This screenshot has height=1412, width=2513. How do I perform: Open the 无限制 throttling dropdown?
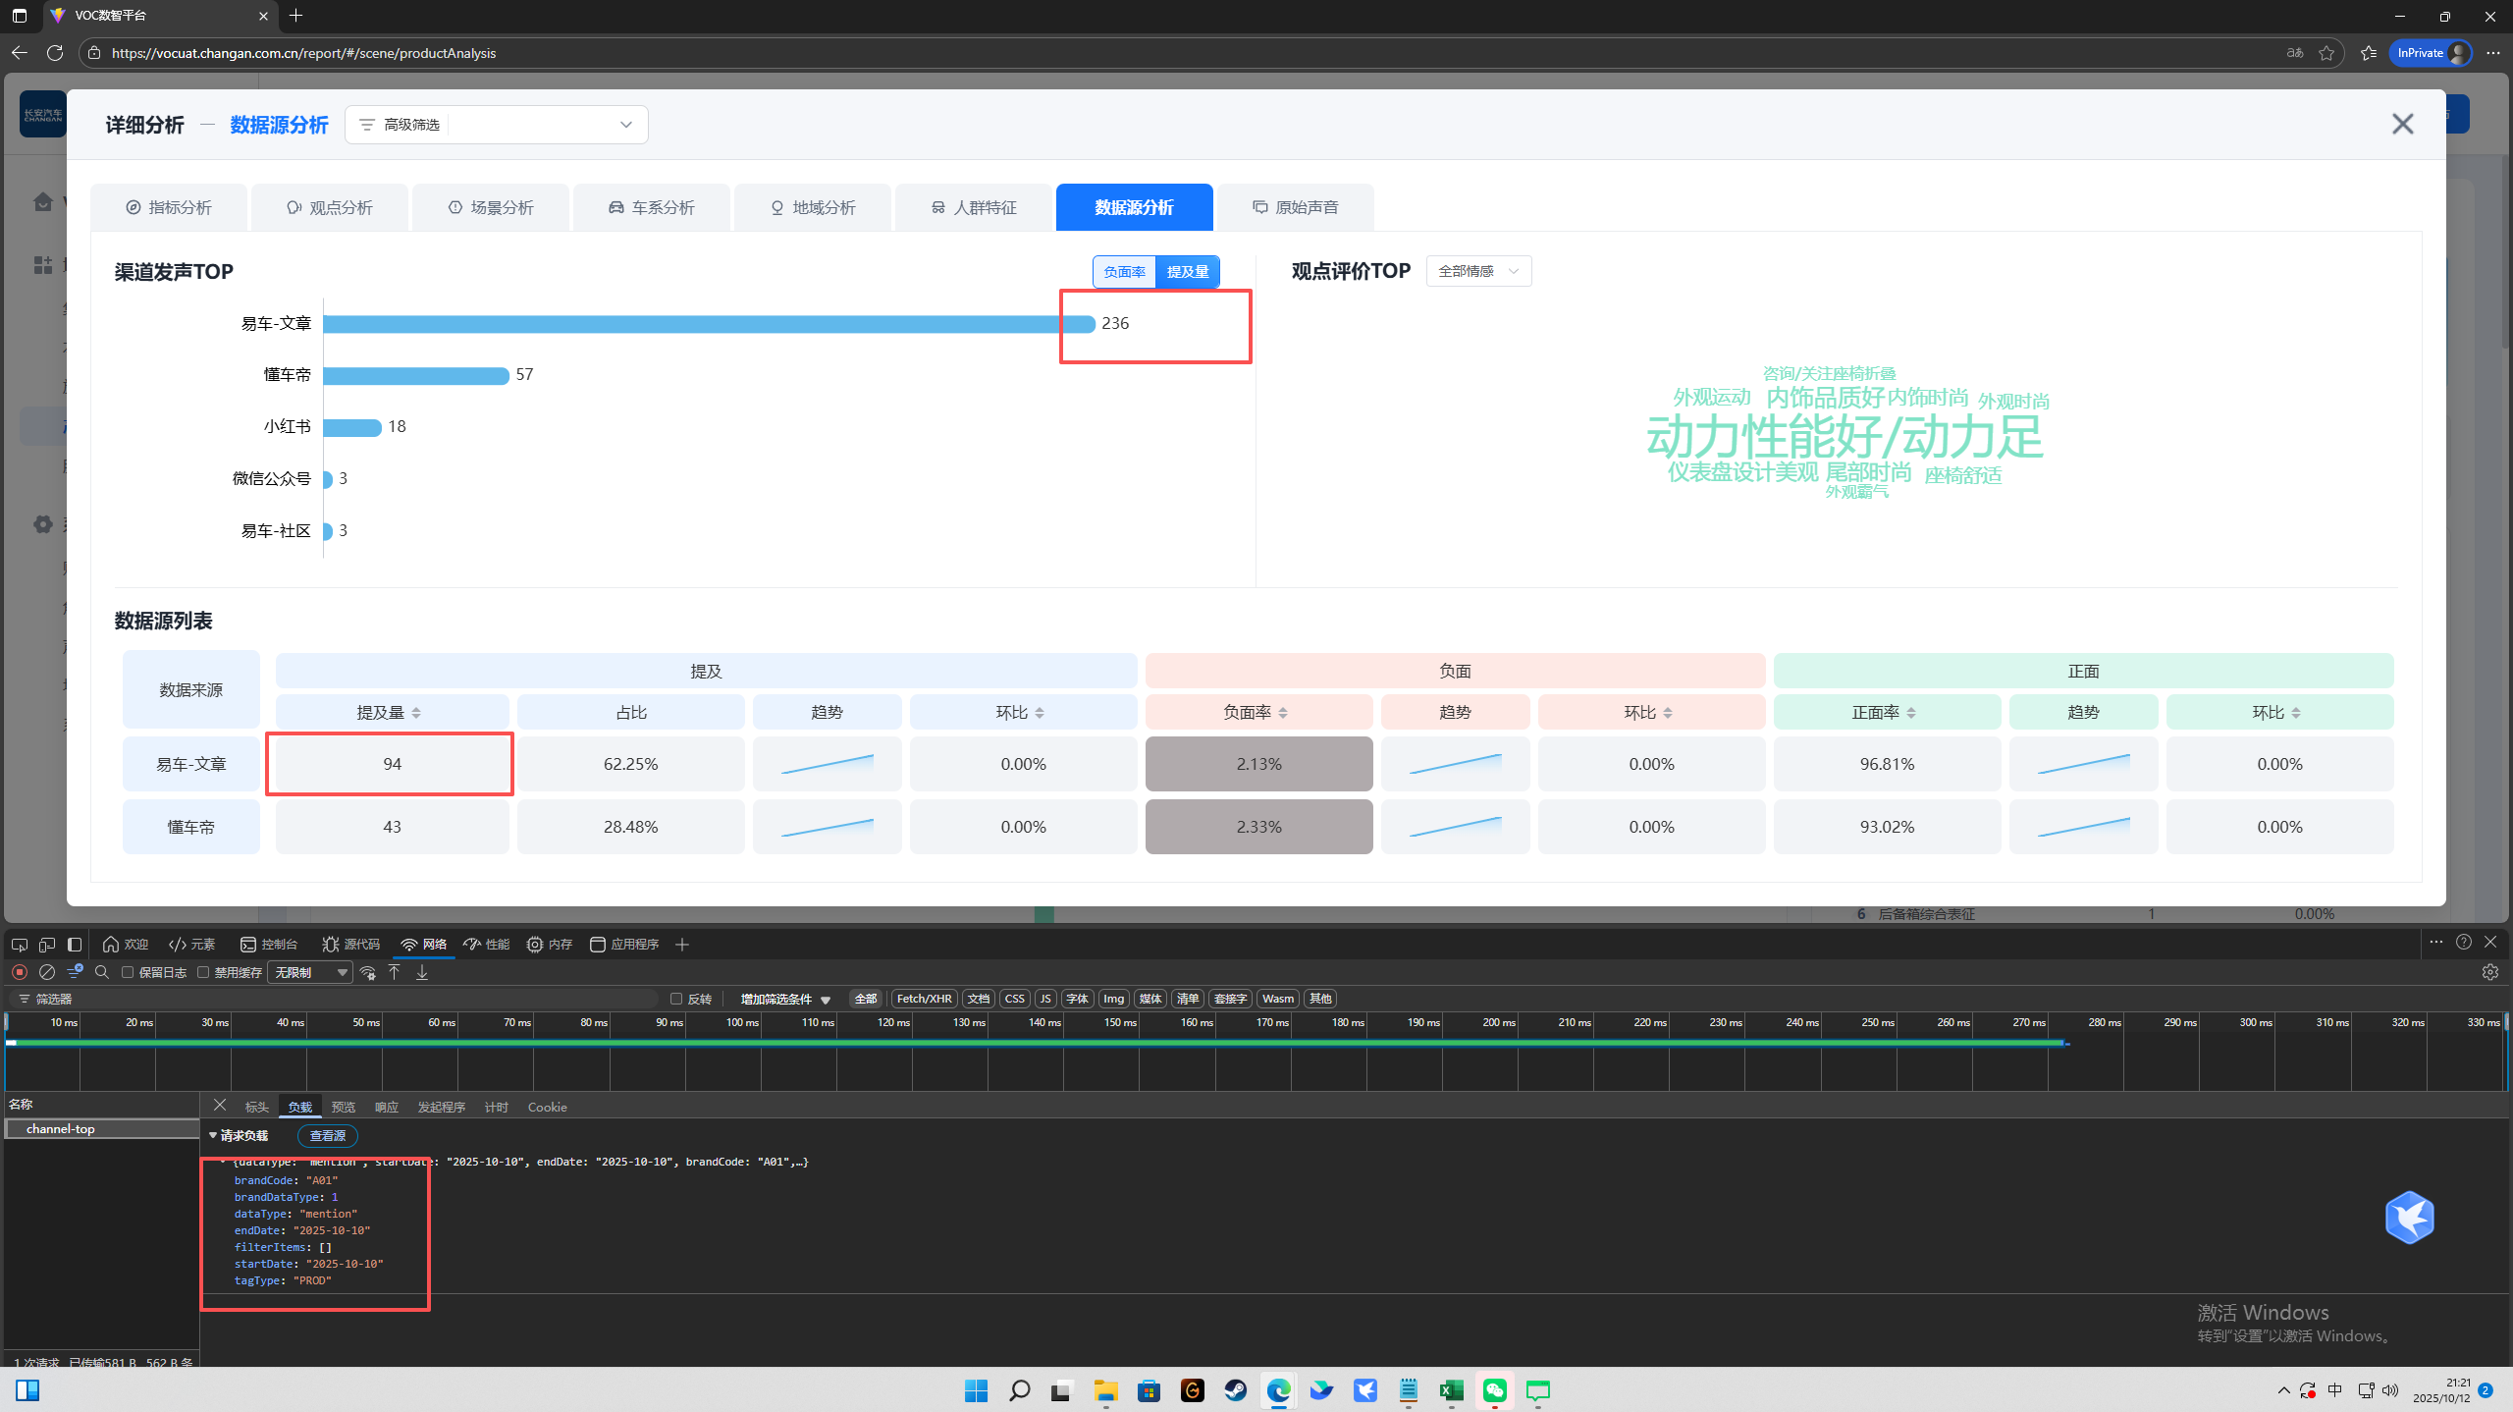[x=311, y=972]
